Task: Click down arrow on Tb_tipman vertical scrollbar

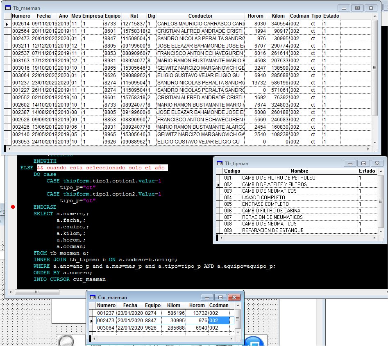Action: point(381,231)
